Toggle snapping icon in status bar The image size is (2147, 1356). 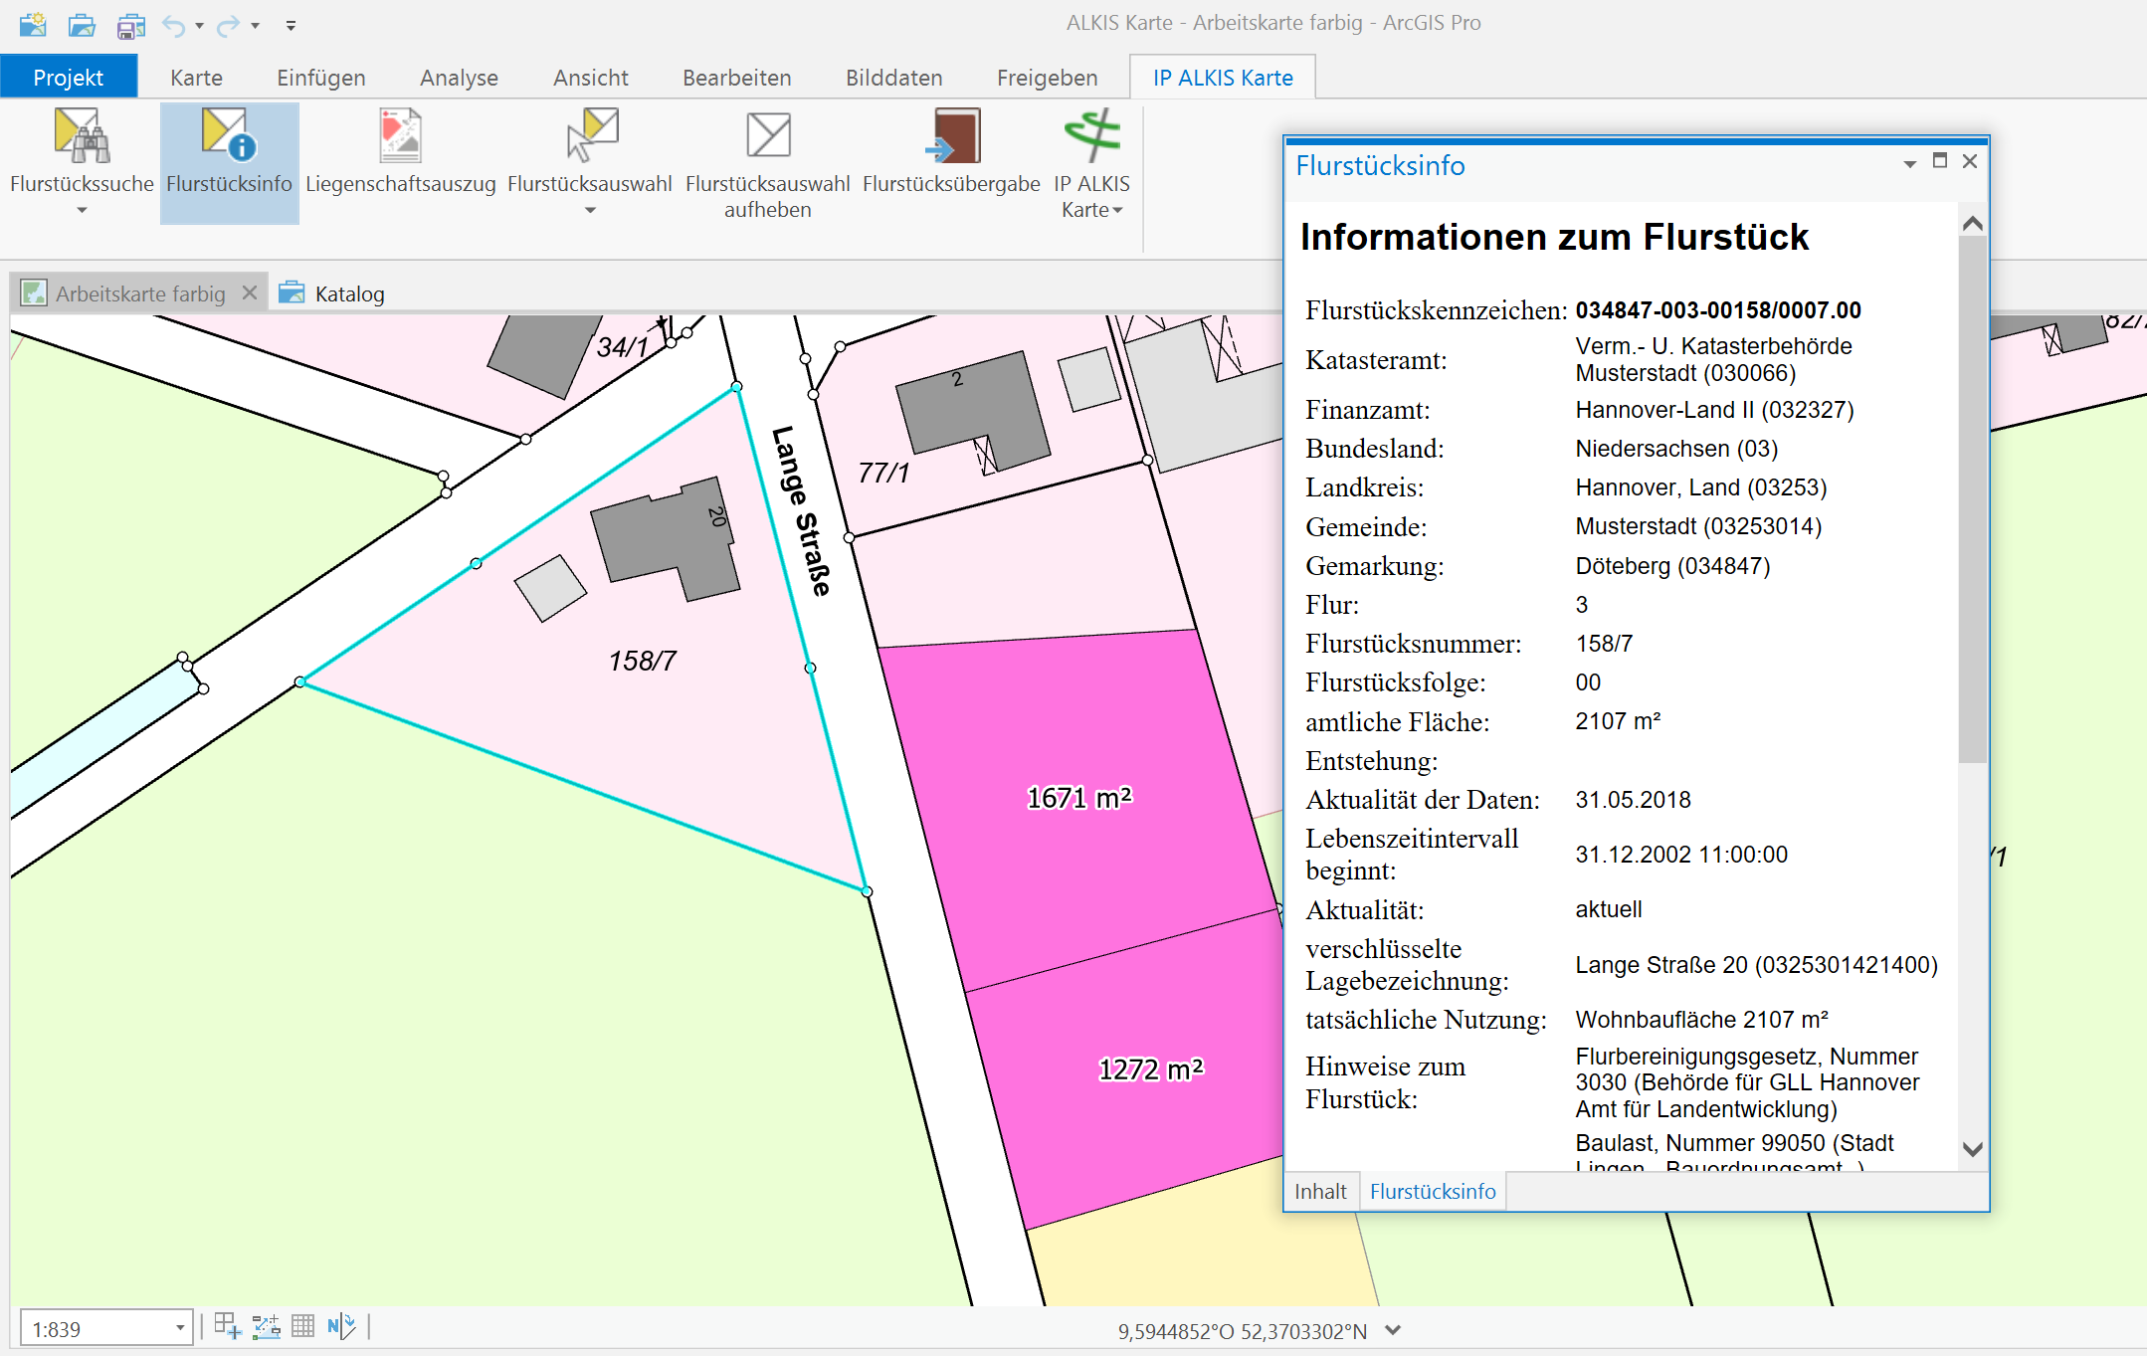[228, 1326]
